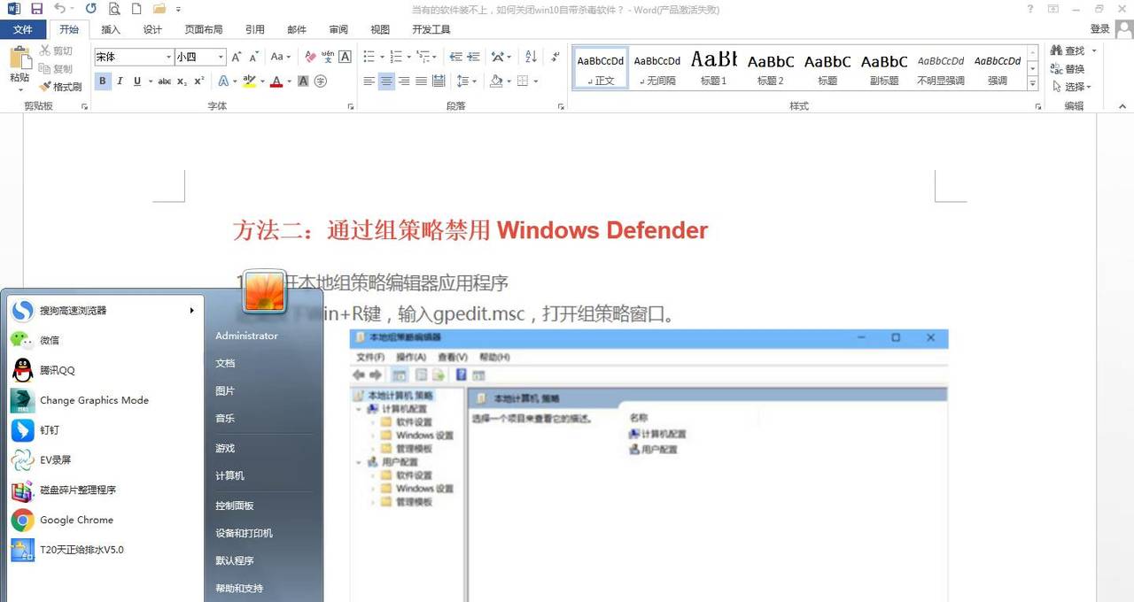Toggle center text alignment

coord(385,81)
